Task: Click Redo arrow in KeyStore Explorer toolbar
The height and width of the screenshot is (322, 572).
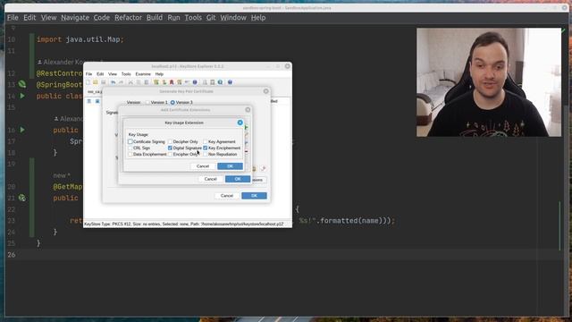Action: 121,82
